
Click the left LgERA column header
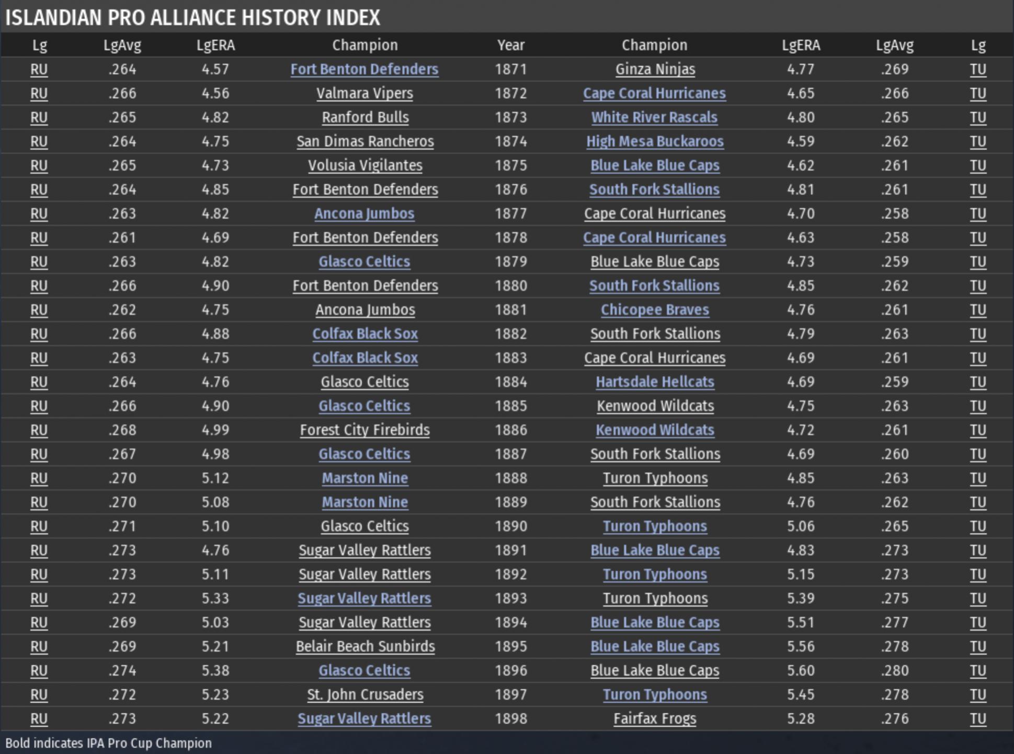(x=215, y=45)
